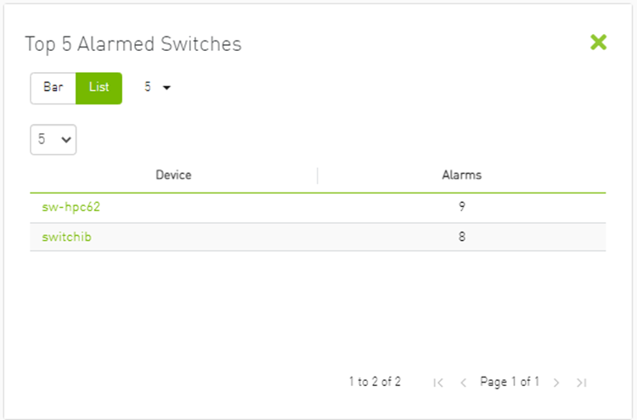The height and width of the screenshot is (420, 637).
Task: Select the List view toggle
Action: pyautogui.click(x=99, y=87)
